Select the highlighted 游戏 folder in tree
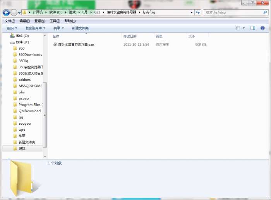 22,148
